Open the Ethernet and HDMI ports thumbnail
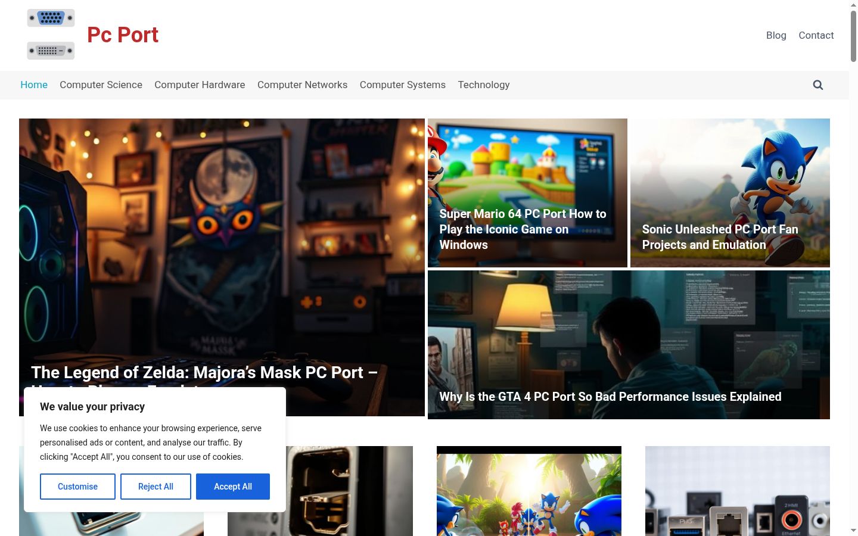 (x=738, y=491)
